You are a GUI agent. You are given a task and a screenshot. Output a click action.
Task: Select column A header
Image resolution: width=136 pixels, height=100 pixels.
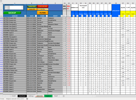[x=15, y=3]
